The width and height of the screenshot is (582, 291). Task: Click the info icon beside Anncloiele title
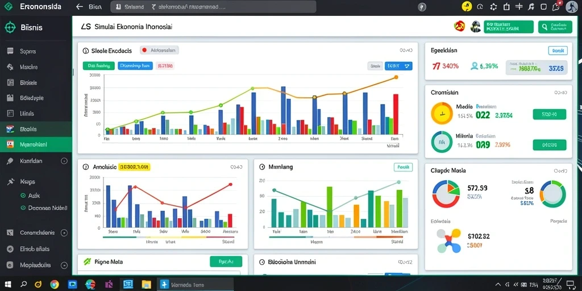pyautogui.click(x=86, y=167)
